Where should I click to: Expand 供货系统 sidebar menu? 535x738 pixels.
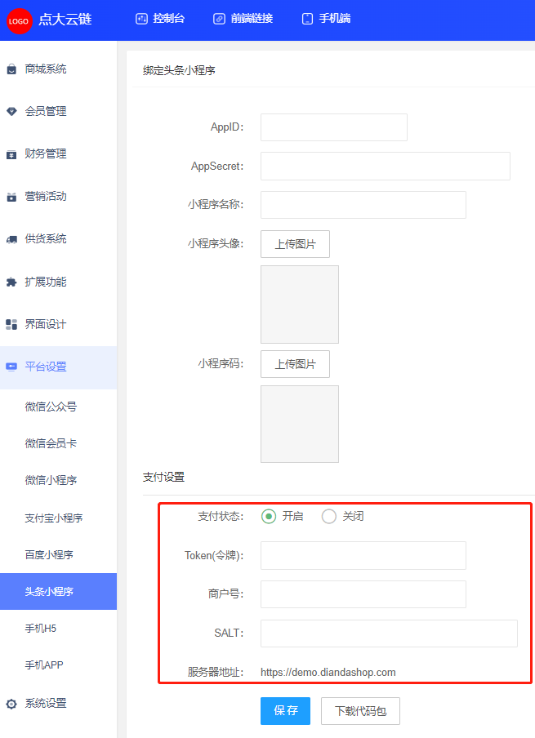click(58, 239)
